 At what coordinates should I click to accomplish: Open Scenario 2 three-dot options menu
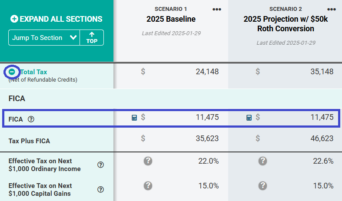click(x=332, y=10)
